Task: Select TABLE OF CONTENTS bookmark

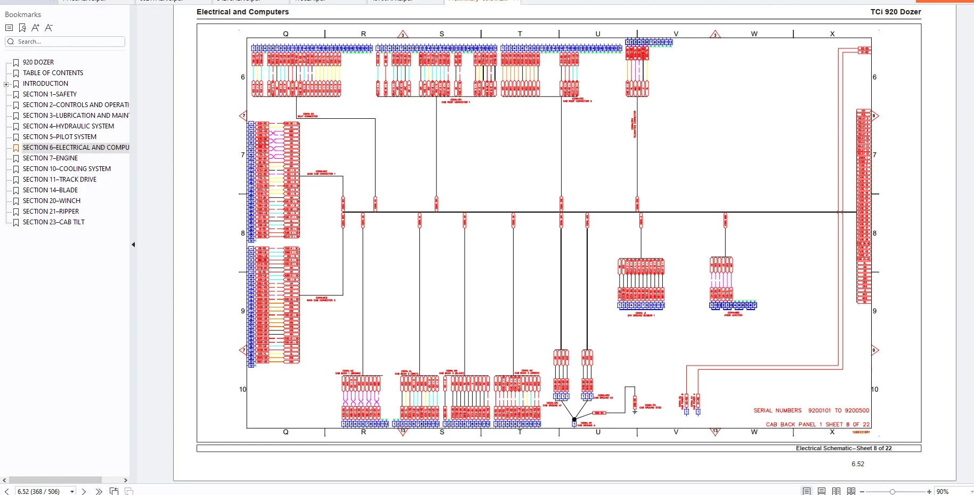Action: click(53, 73)
